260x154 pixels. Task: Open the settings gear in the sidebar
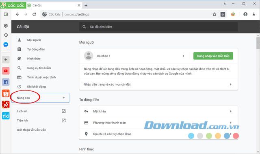click(6, 26)
